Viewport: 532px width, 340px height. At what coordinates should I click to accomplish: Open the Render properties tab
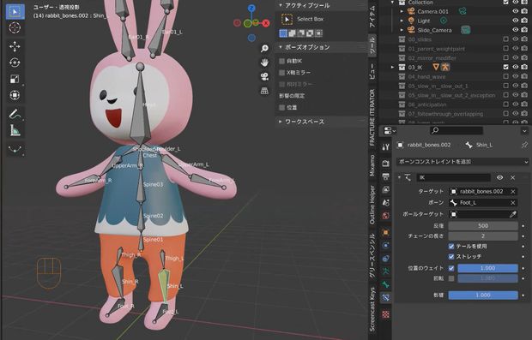tap(386, 164)
